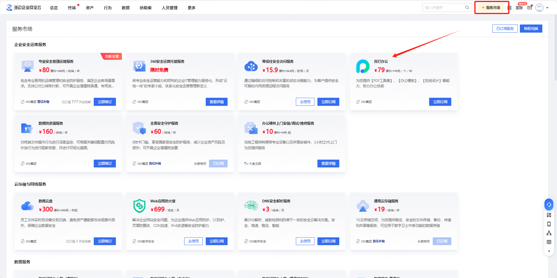Click the 数据云盘 cloud icon
Screen dimensions: 557x278
click(28, 206)
